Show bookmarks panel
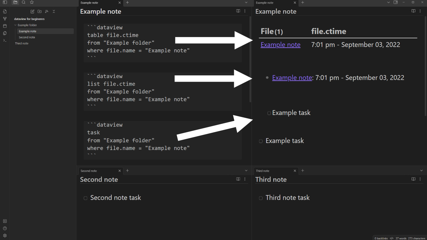The image size is (427, 240). pyautogui.click(x=31, y=2)
